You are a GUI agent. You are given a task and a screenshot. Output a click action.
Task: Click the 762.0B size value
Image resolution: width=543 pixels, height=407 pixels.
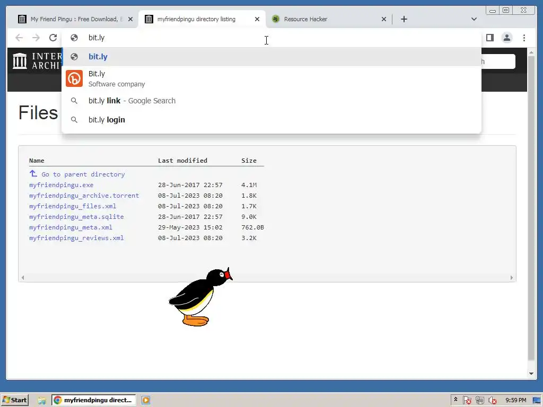[x=252, y=227]
